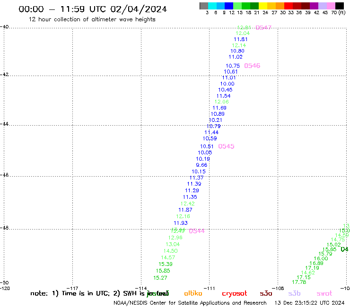
Task: Click the green wave height value 12.42
Action: coord(188,204)
